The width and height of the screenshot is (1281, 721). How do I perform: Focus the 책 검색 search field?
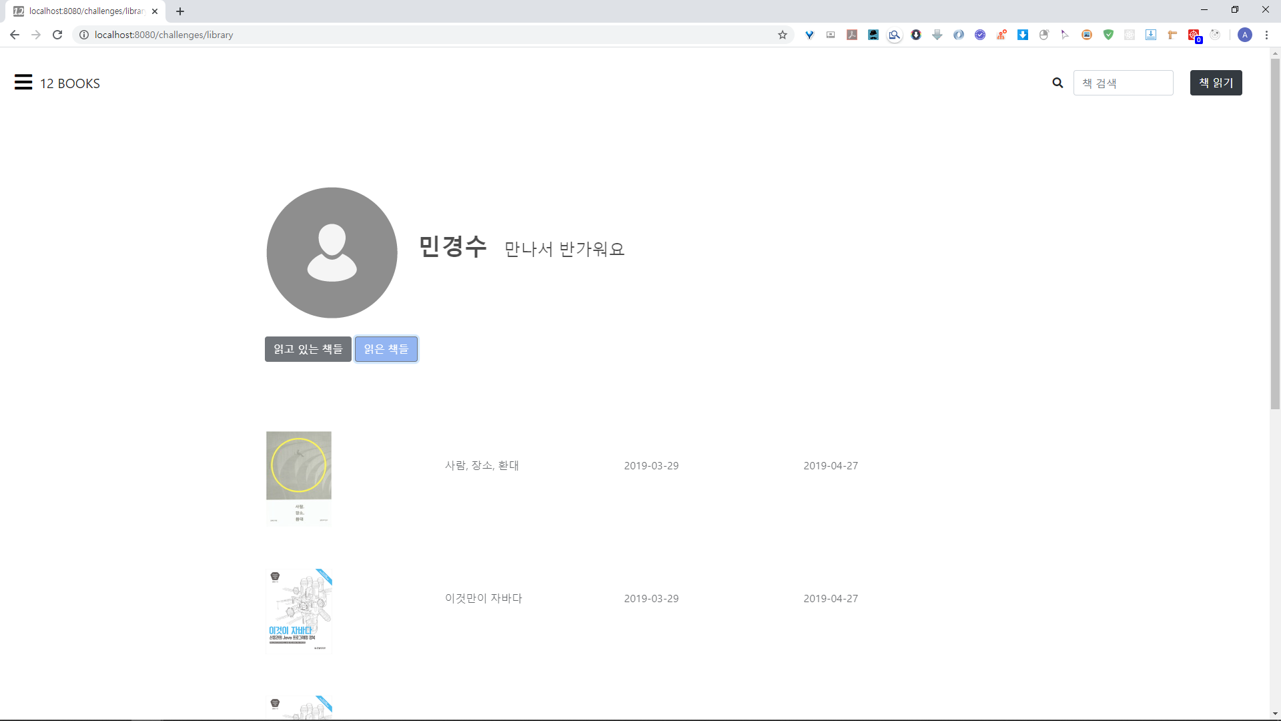pyautogui.click(x=1123, y=83)
